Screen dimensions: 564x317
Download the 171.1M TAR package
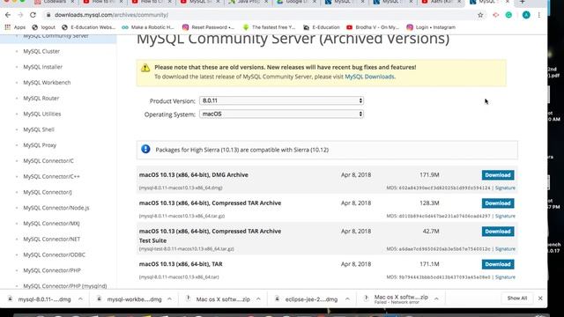coord(498,264)
